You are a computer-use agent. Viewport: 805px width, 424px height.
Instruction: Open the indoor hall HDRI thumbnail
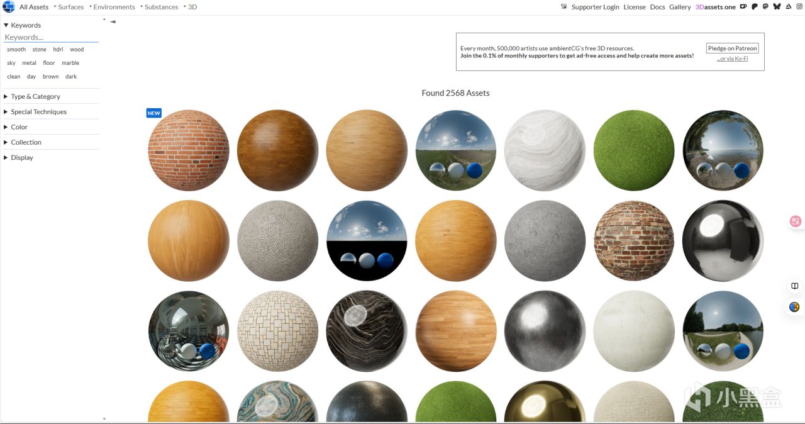pos(189,331)
